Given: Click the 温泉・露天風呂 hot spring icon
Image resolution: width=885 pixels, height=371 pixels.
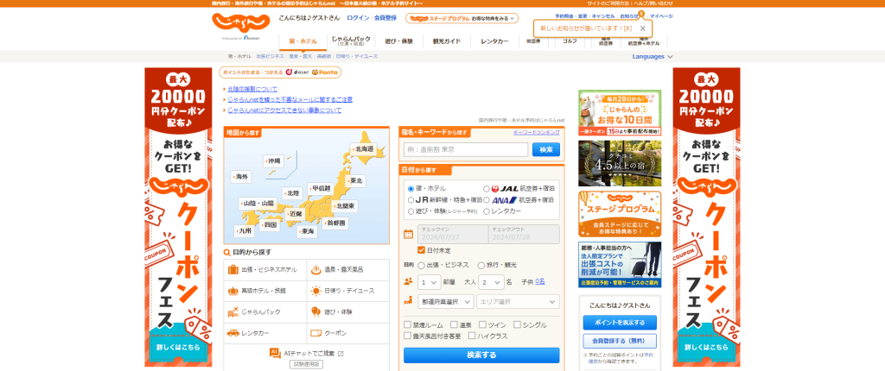Looking at the screenshot, I should pos(315,269).
